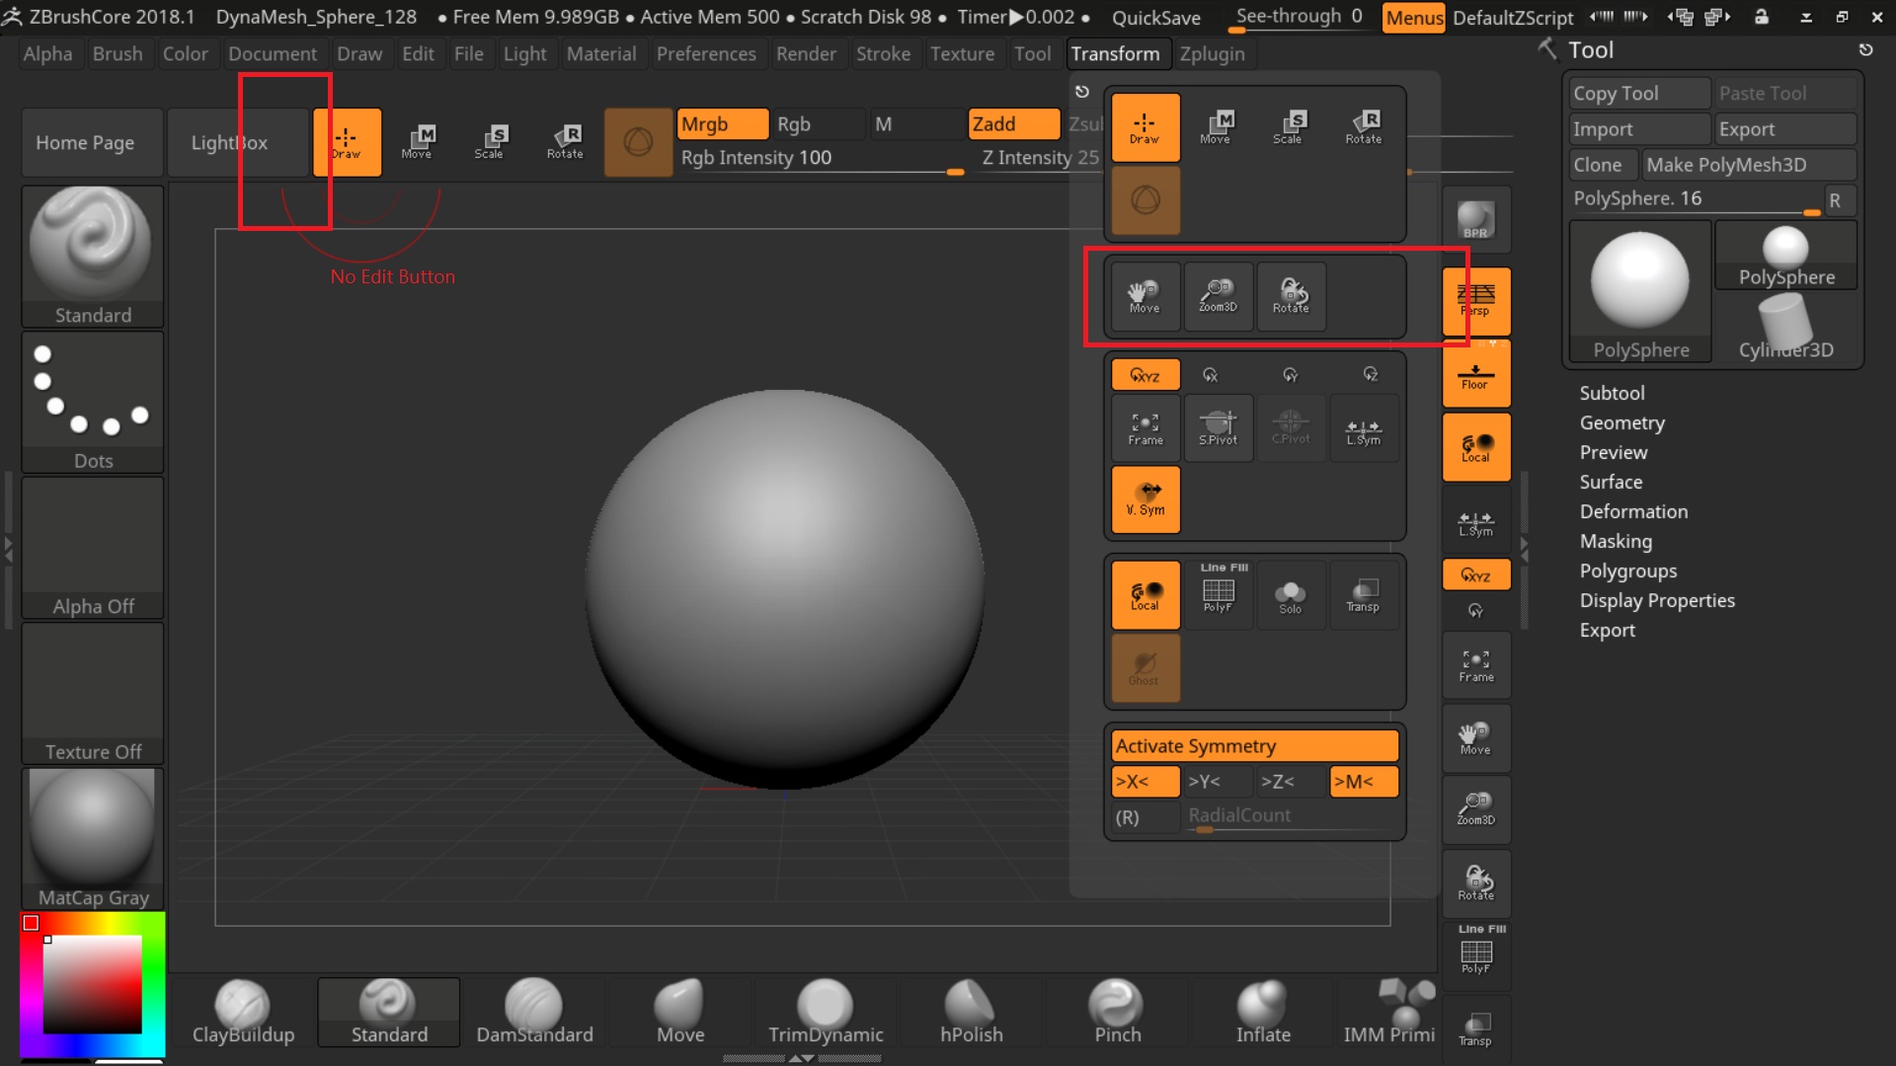Expand the Subtool sub-palette
The width and height of the screenshot is (1896, 1066).
click(x=1612, y=393)
